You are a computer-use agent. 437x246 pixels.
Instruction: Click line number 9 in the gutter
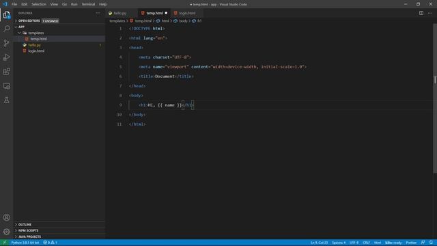[120, 105]
